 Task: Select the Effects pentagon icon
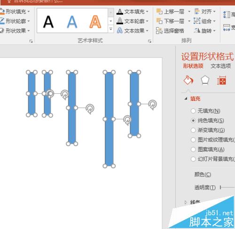[x=205, y=80]
